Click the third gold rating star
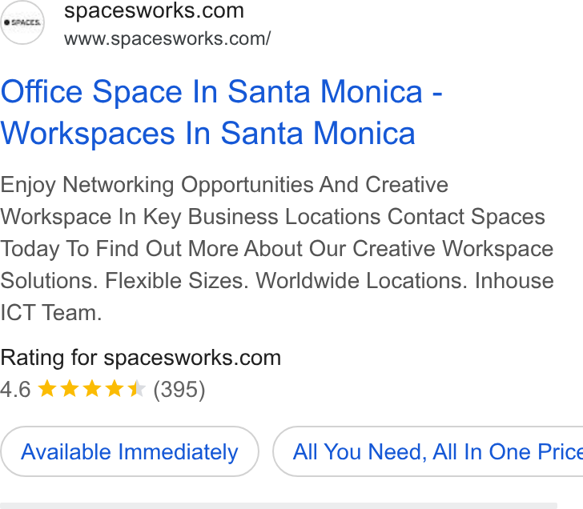The width and height of the screenshot is (583, 509). (x=92, y=389)
